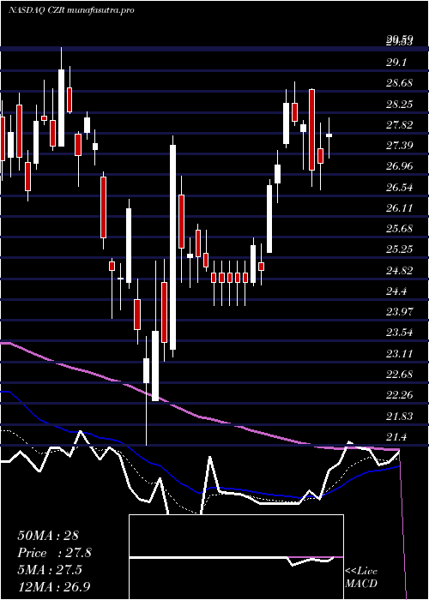Click the 25.68 price axis label

[400, 229]
